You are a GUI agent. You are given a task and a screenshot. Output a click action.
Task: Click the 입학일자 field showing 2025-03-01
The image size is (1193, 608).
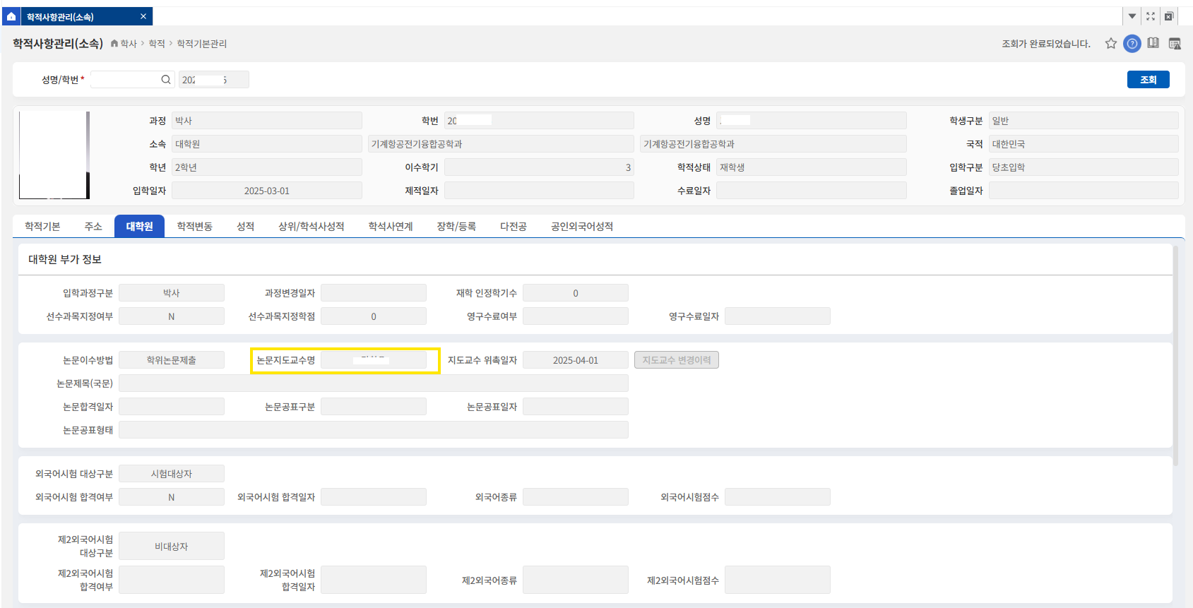pos(267,191)
